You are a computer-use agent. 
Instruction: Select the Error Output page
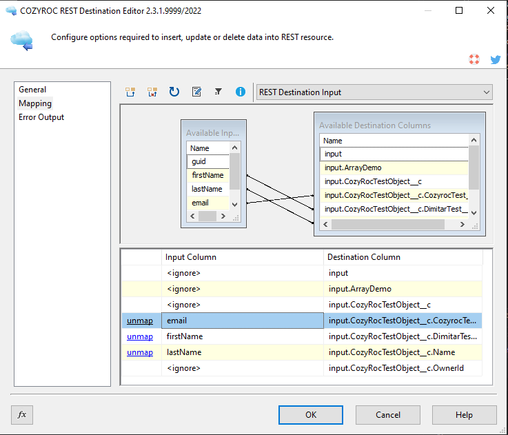click(x=41, y=117)
